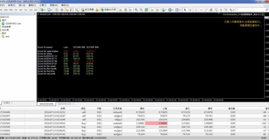Switch timeframe to H4
Screen dimensions: 269x140
pyautogui.click(x=21, y=10)
